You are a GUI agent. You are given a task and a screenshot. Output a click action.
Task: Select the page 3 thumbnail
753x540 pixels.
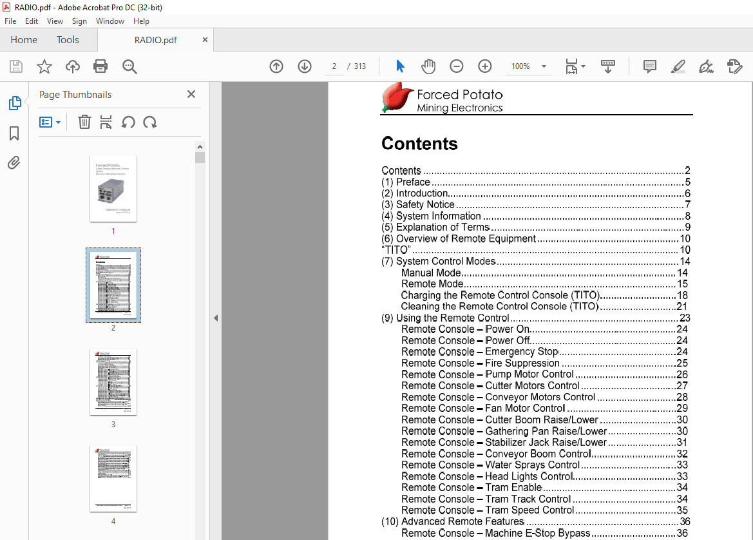point(113,381)
